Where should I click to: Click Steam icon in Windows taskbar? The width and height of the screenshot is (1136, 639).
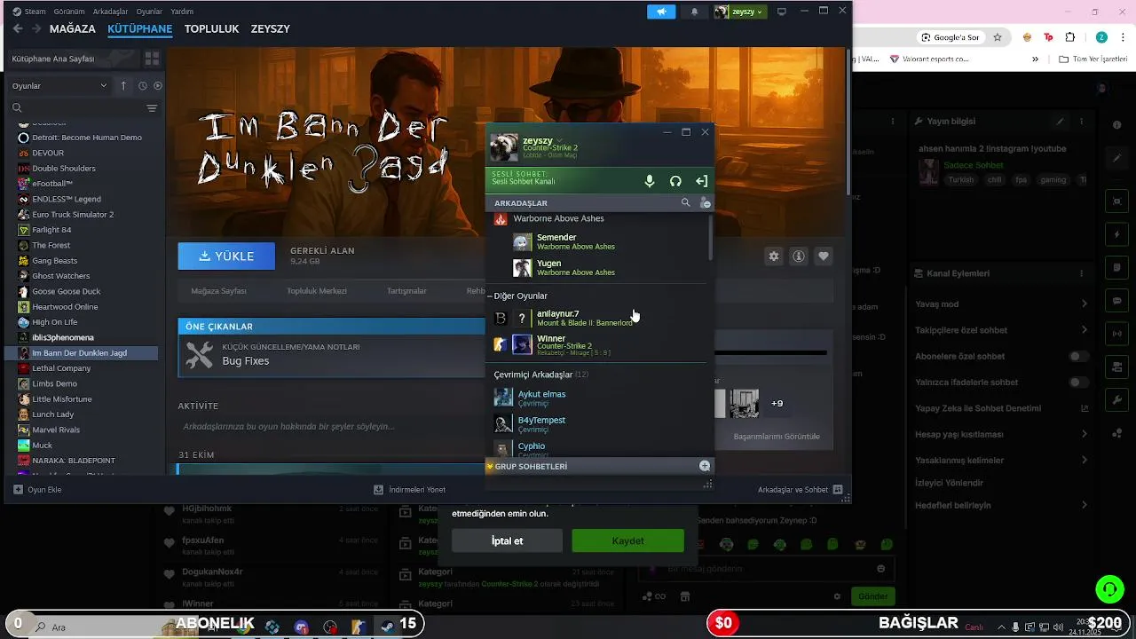tap(388, 627)
